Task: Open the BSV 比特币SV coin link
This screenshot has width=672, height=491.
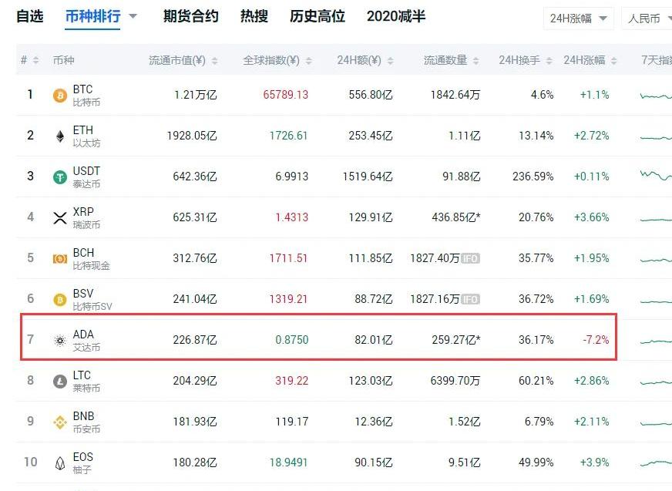Action: [92, 299]
